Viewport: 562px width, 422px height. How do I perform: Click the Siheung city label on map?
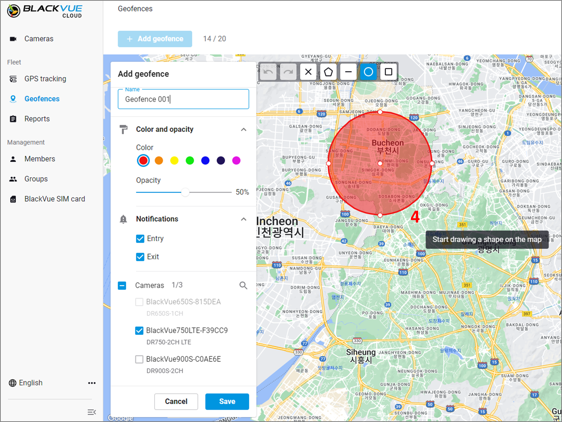[361, 356]
